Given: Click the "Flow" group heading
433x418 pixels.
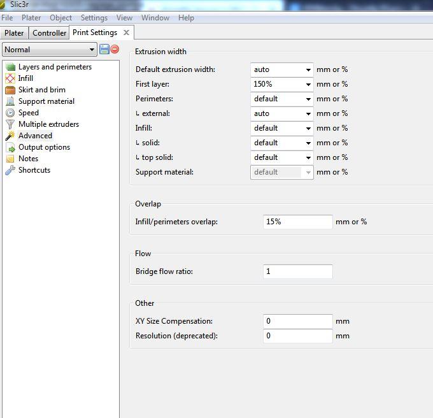Looking at the screenshot, I should (143, 254).
